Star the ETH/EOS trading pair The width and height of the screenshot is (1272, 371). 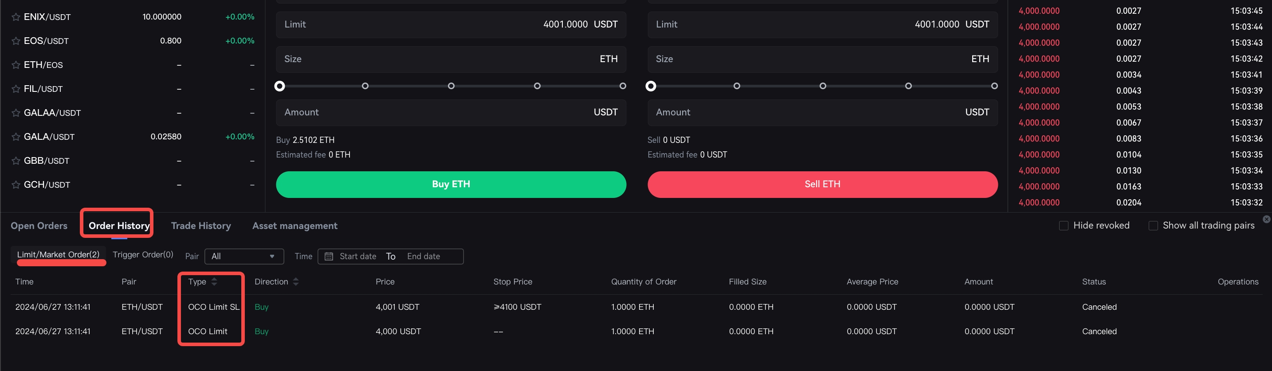coord(16,65)
